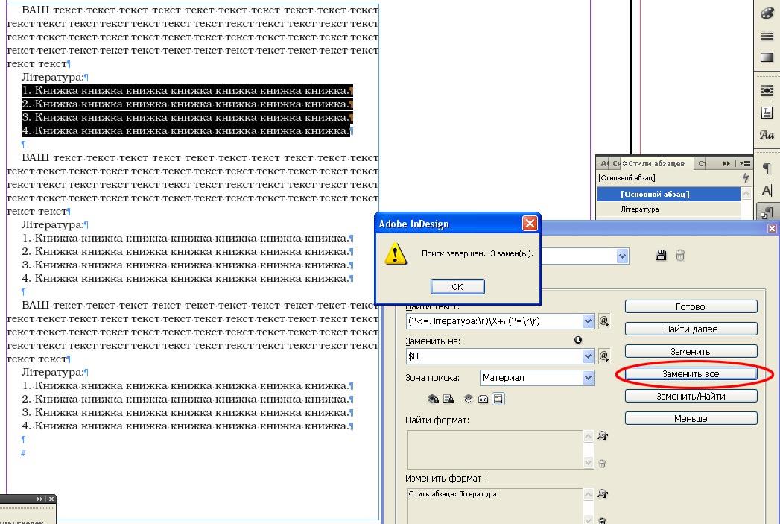Screen dimensions: 780x524
Task: Click the Заменить все button
Action: coord(691,373)
